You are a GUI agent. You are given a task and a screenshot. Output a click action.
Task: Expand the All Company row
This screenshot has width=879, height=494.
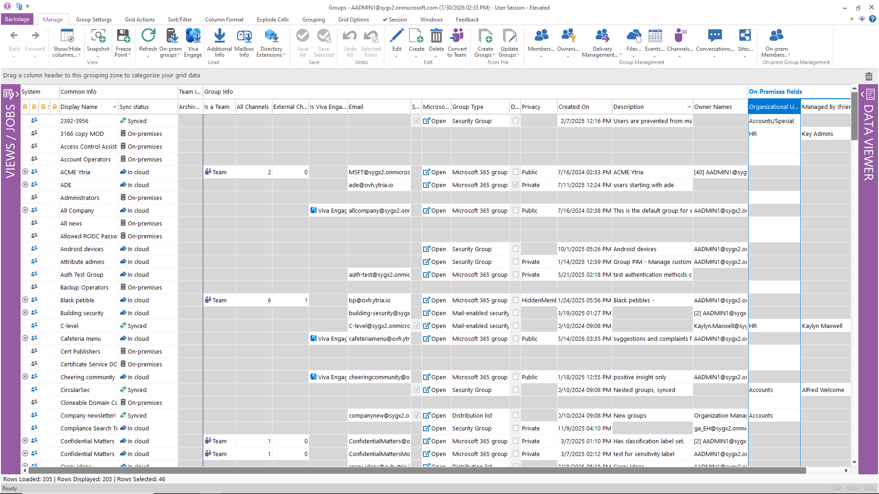click(x=25, y=210)
